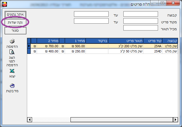Click the horizontal scrollbar left arrow
The height and width of the screenshot is (127, 182).
(x=29, y=120)
